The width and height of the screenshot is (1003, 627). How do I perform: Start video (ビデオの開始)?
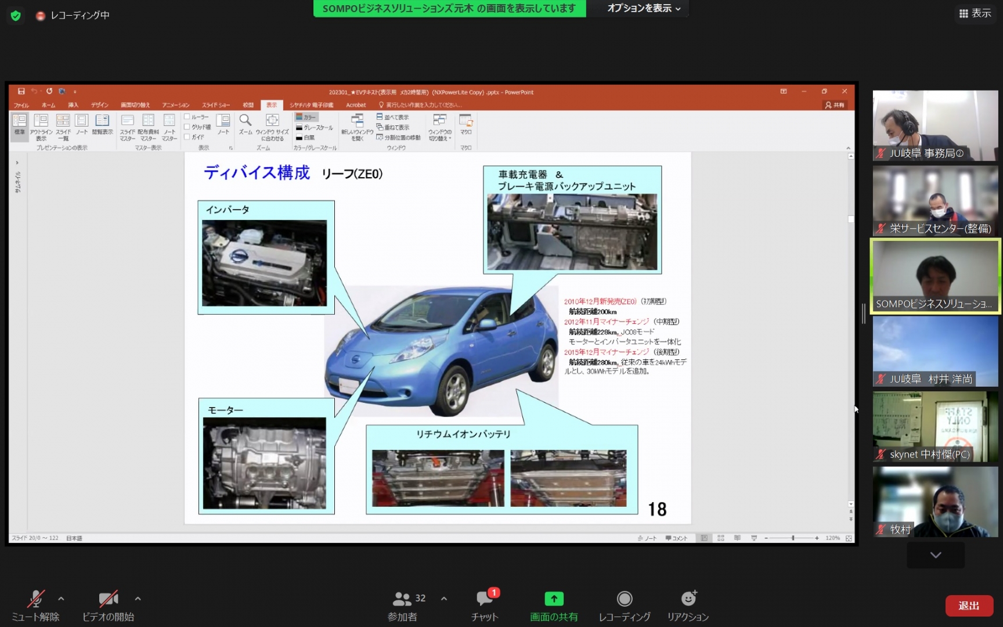click(108, 606)
